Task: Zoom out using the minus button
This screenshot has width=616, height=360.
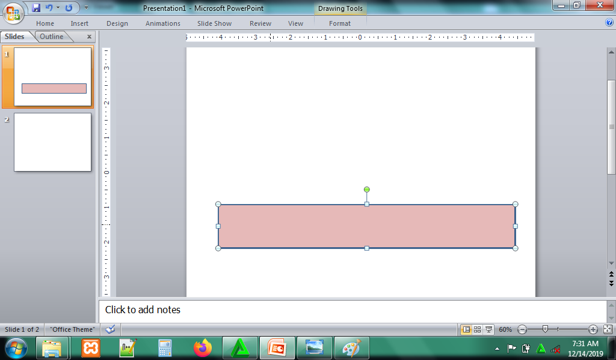Action: pyautogui.click(x=522, y=329)
